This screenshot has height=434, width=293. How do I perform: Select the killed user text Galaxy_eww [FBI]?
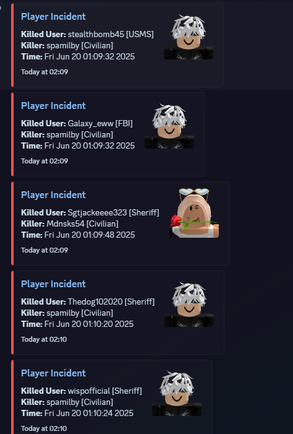point(100,123)
